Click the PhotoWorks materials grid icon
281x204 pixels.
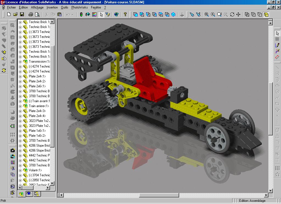coord(13,163)
